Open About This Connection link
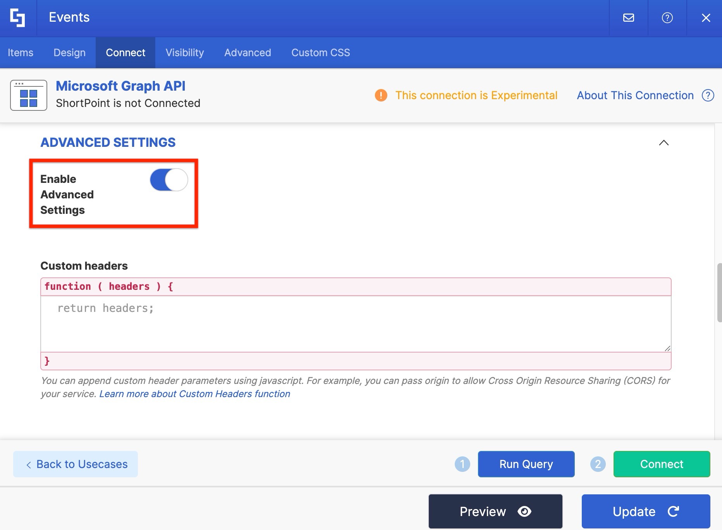 (x=635, y=95)
